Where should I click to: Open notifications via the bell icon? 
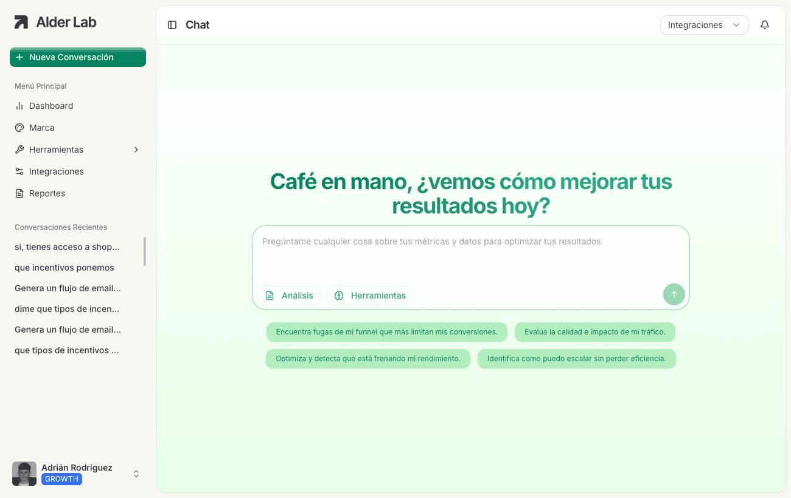pyautogui.click(x=765, y=25)
